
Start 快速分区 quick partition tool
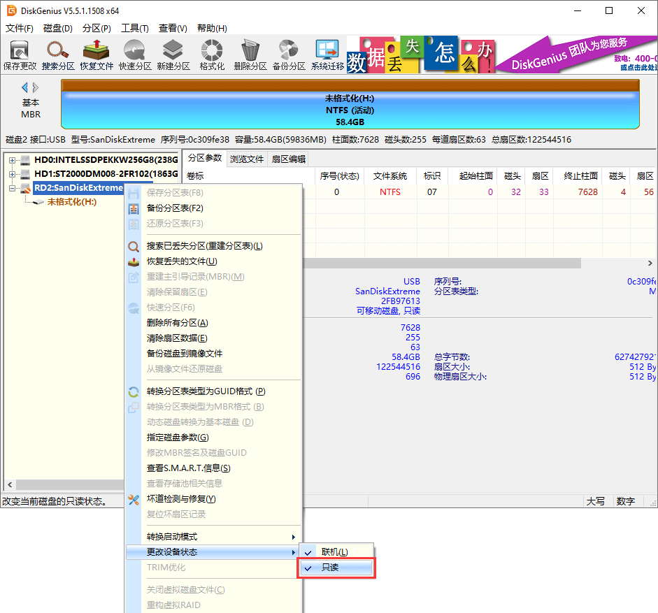pyautogui.click(x=134, y=54)
